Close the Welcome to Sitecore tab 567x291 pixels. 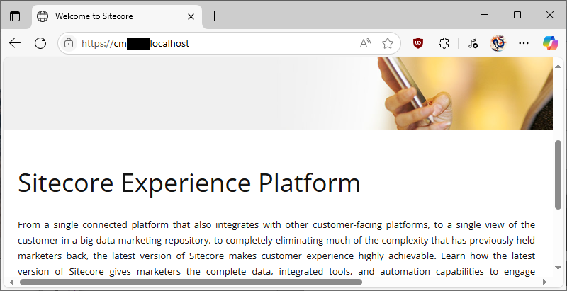[191, 16]
